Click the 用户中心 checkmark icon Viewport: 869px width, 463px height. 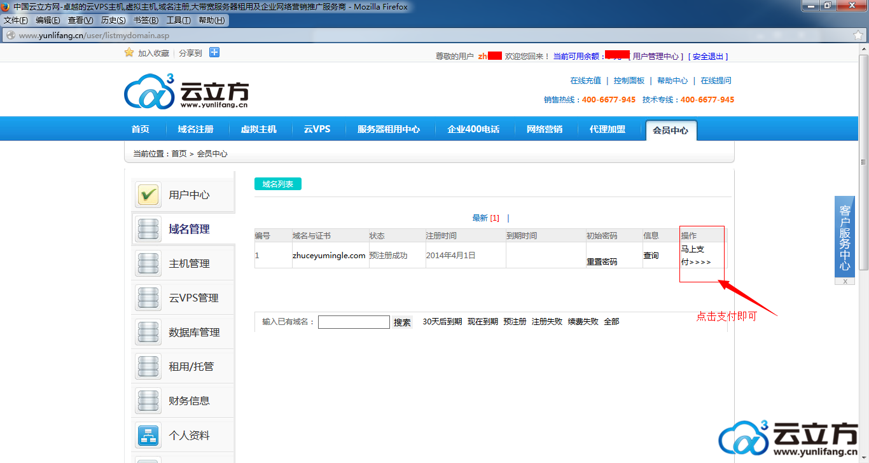point(148,195)
